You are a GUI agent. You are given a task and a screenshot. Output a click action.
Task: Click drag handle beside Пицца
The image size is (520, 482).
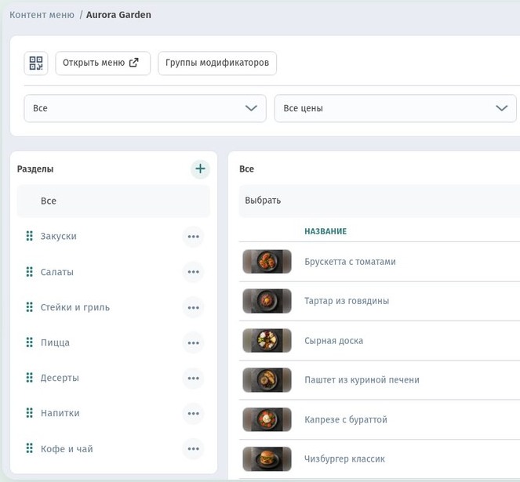(x=30, y=342)
